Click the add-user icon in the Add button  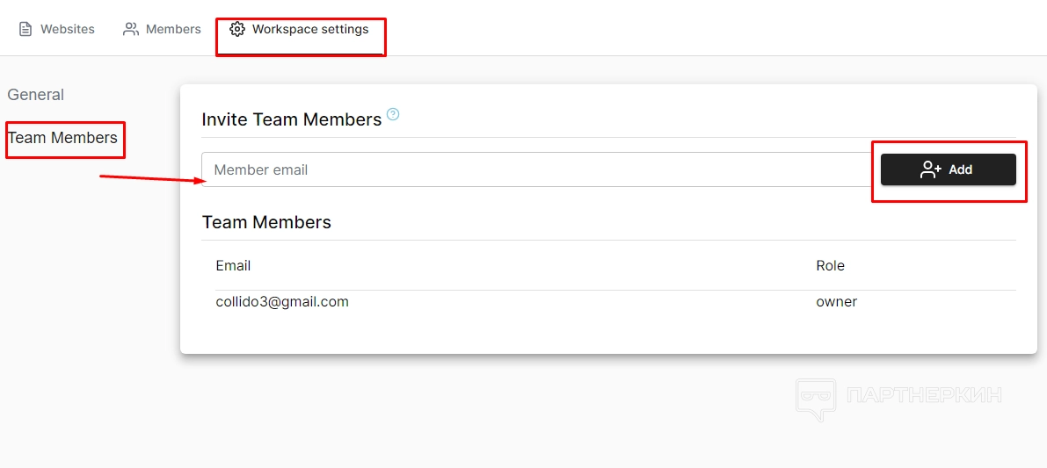pyautogui.click(x=931, y=169)
